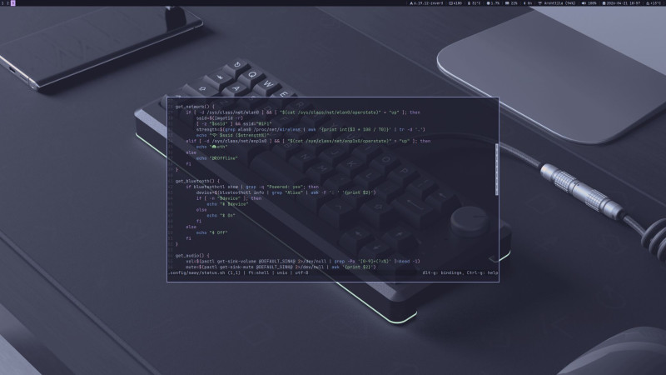The width and height of the screenshot is (666, 375).
Task: Click the line beginning with elif checking enp1s0
Action: (308, 141)
